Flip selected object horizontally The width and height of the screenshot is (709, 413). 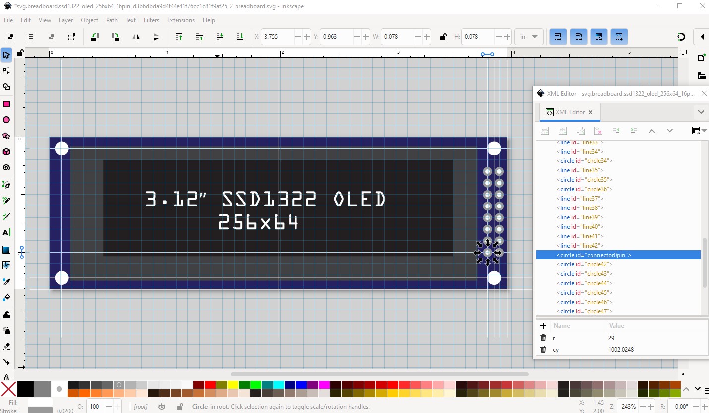coord(136,37)
